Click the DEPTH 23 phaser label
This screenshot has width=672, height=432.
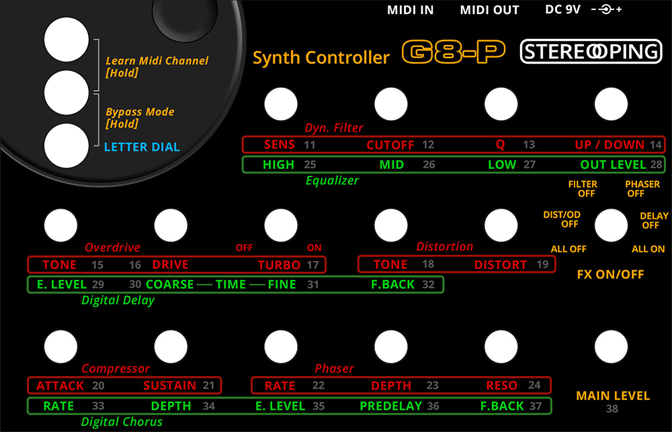(405, 386)
